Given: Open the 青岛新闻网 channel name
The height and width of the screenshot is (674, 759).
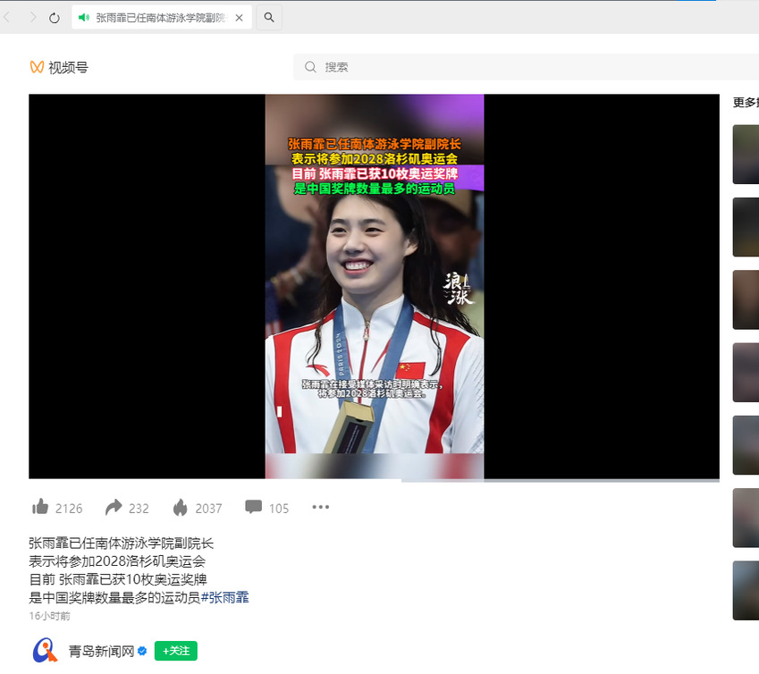Looking at the screenshot, I should pos(101,651).
